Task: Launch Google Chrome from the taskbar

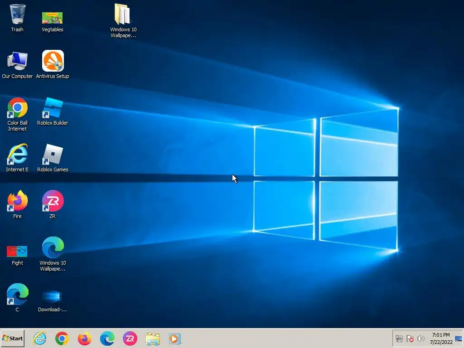Action: point(62,338)
